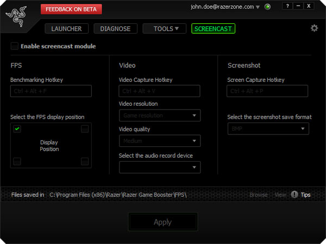Click the Tips exclamation icon

(x=294, y=195)
